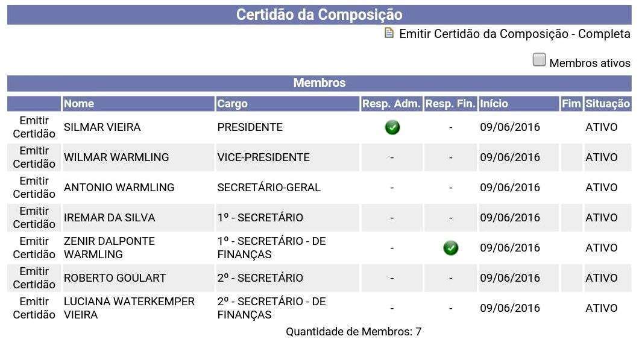The image size is (639, 339).
Task: Click the Nome column header
Action: click(79, 104)
